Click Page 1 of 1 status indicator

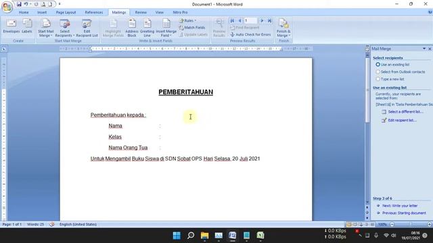point(12,224)
